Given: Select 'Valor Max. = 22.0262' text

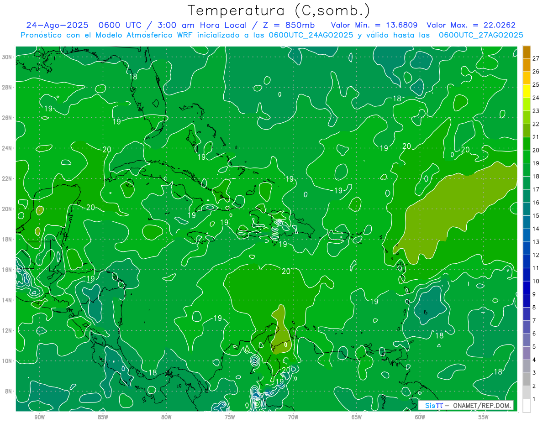Looking at the screenshot, I should tap(471, 25).
